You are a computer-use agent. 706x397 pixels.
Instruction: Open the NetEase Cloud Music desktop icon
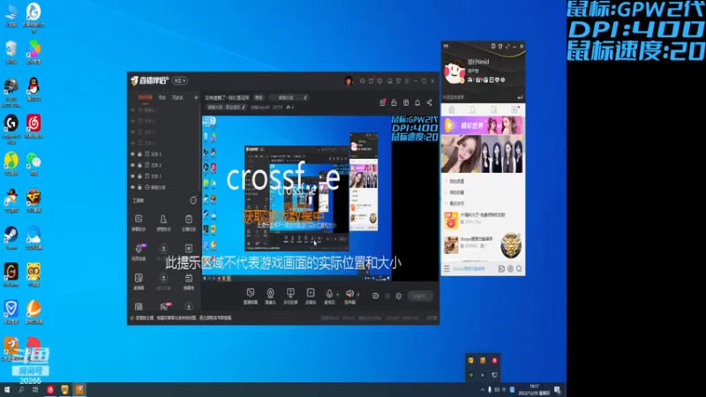coord(34,126)
